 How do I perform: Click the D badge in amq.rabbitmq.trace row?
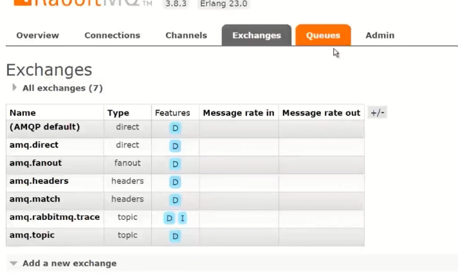(169, 218)
